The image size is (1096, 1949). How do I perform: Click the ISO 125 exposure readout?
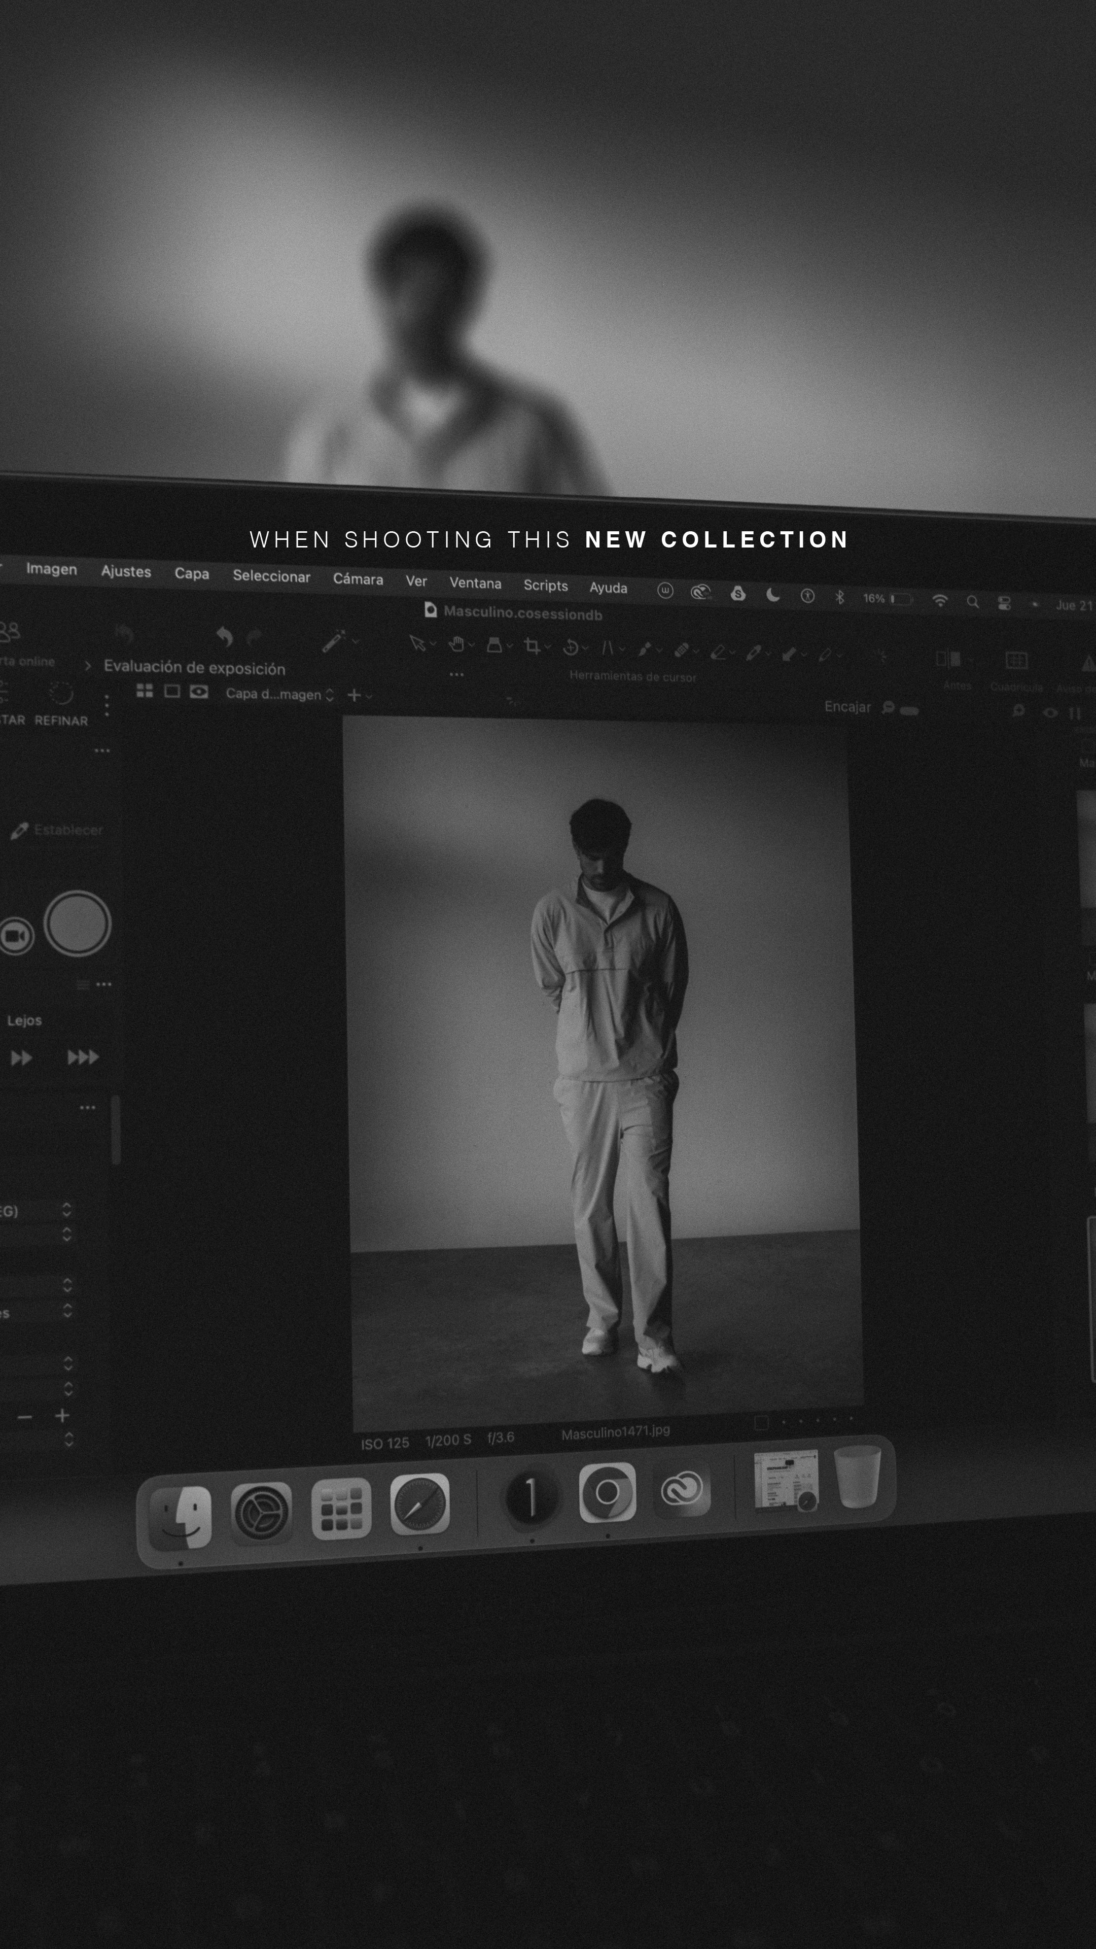(385, 1444)
